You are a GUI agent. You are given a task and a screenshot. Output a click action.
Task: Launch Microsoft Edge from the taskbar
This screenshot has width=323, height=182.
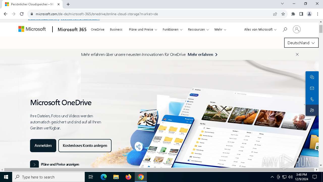(104, 177)
